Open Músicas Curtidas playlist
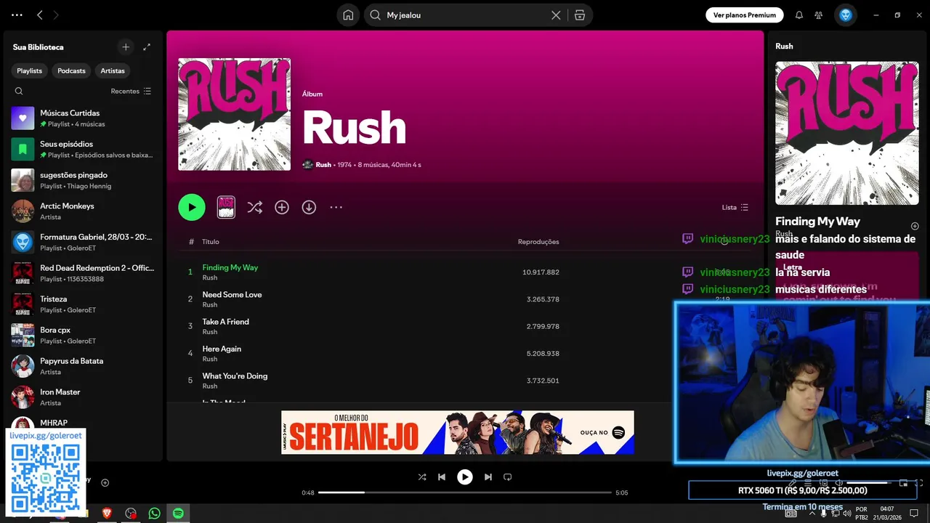Image resolution: width=930 pixels, height=523 pixels. pos(83,118)
